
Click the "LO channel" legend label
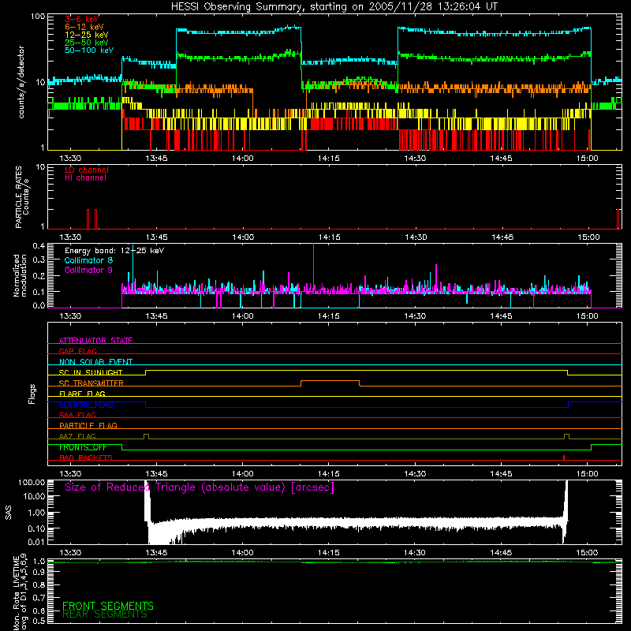pos(87,170)
